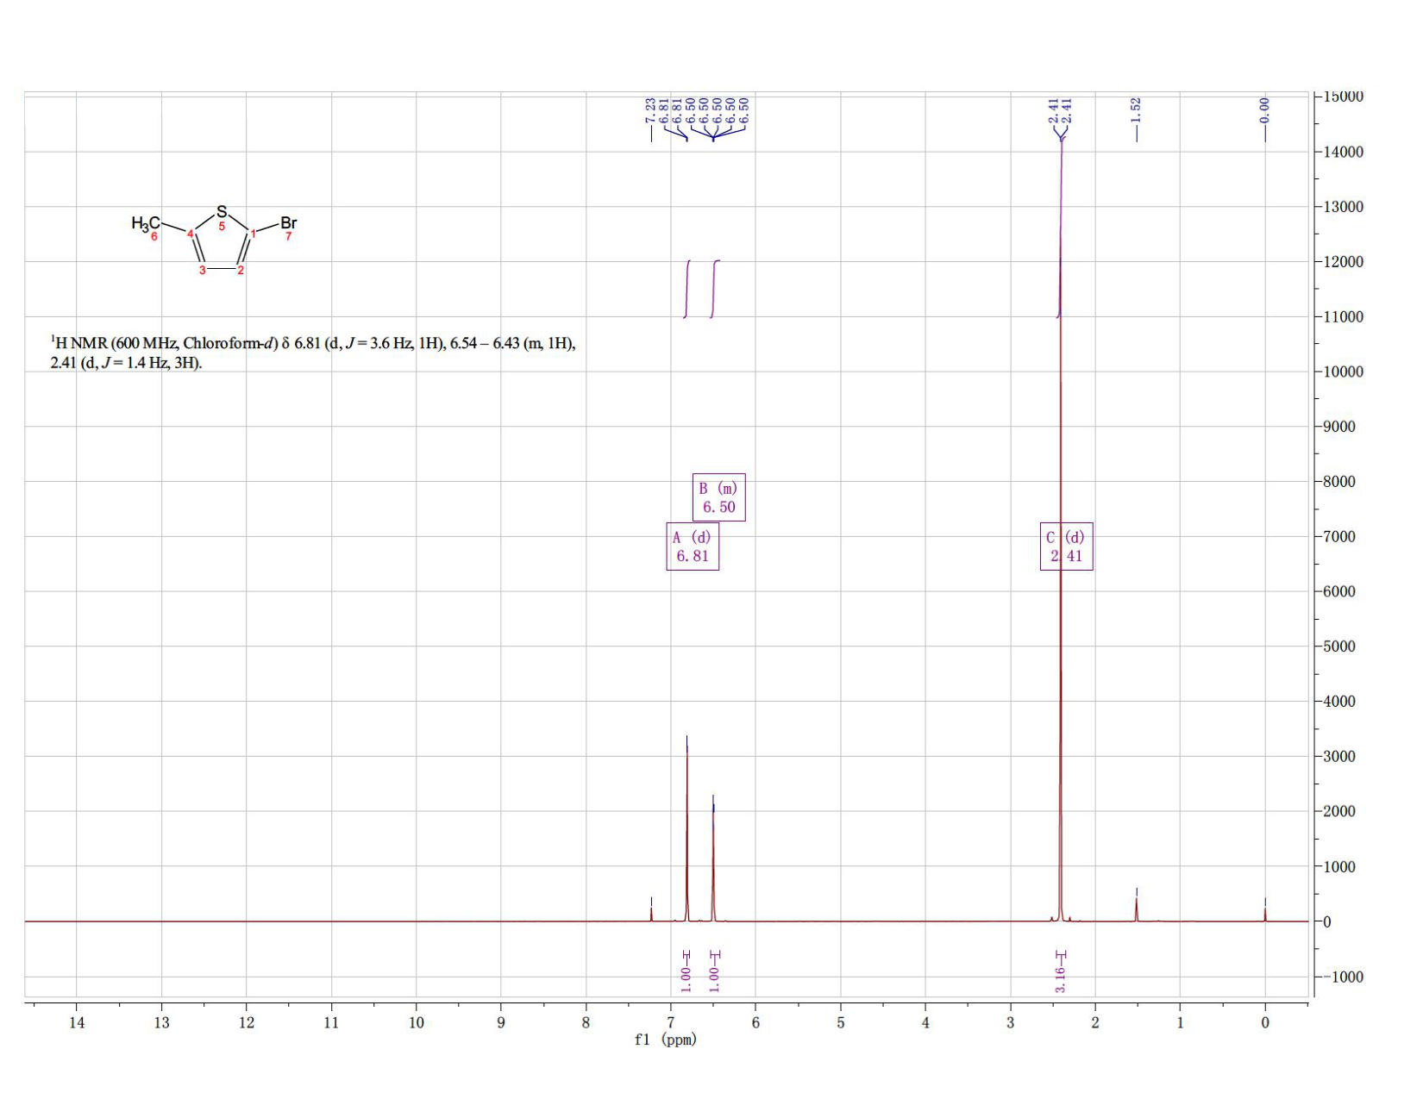Screen dimensions: 1423x1099
Task: Click the H3C methyl group in structure
Action: (146, 223)
